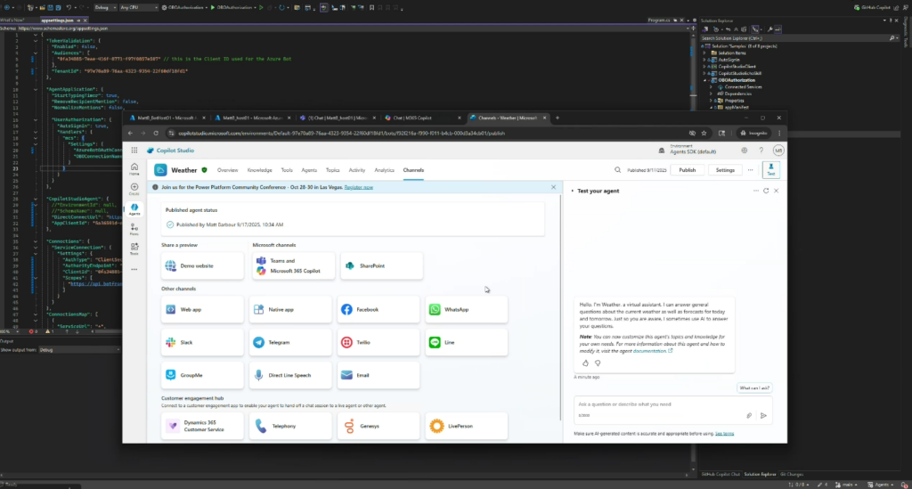Select the Slack channel card
The width and height of the screenshot is (912, 489).
pos(202,342)
